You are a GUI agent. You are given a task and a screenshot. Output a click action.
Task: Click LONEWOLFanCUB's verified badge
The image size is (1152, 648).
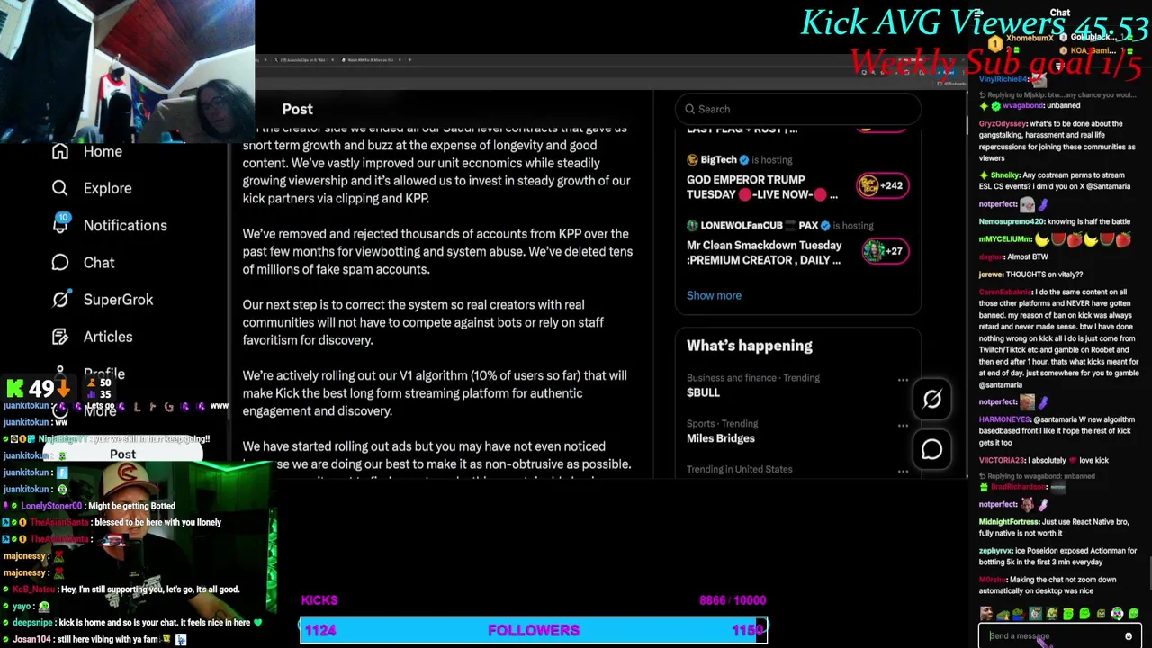(826, 225)
